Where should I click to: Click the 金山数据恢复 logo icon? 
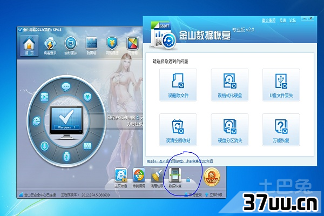pos(163,35)
